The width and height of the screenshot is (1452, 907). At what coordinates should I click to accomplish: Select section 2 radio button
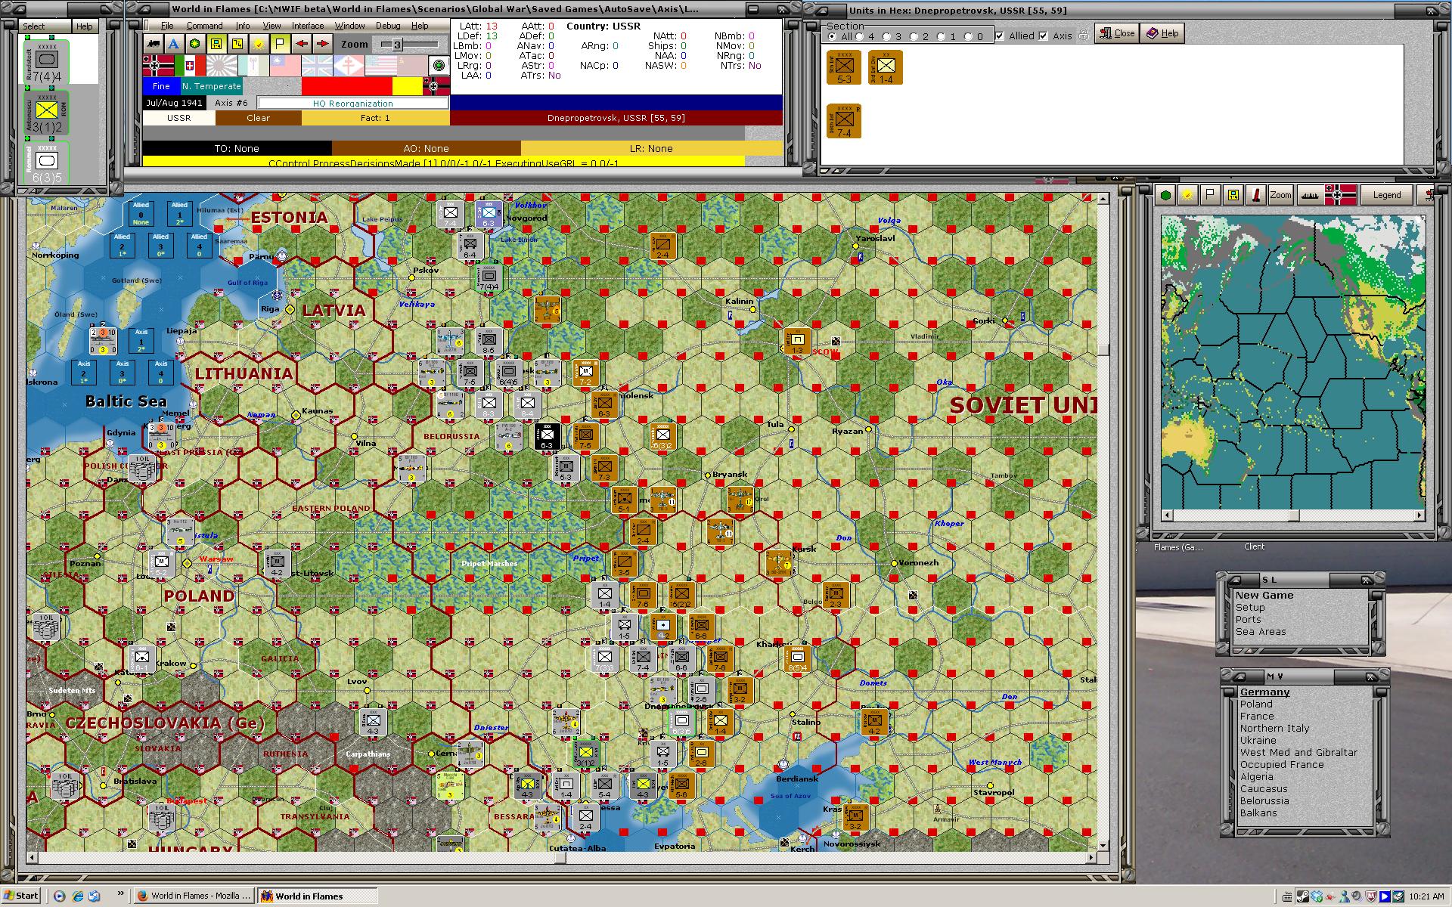(x=914, y=36)
